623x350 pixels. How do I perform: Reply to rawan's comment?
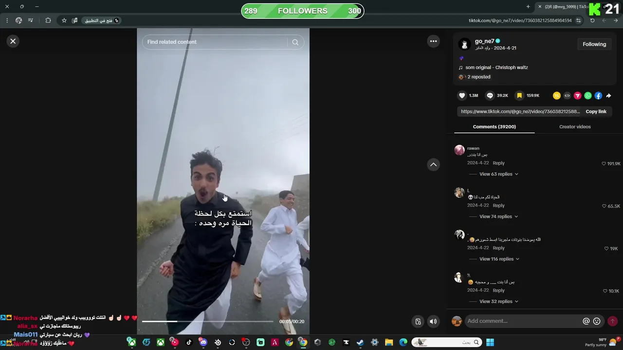point(498,163)
